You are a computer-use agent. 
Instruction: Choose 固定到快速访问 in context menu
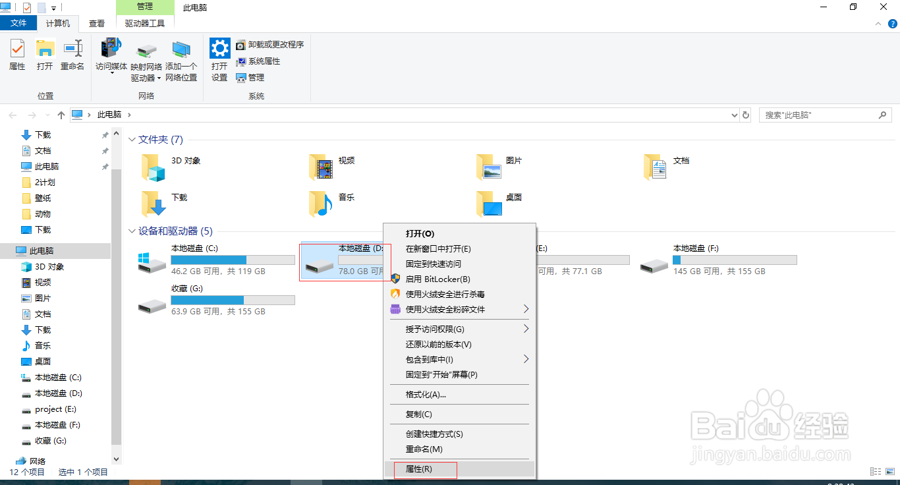tap(460, 264)
